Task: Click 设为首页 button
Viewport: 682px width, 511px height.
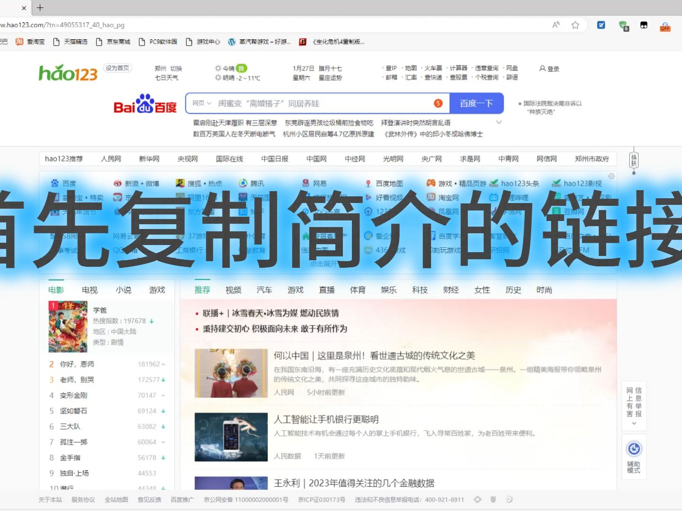Action: pyautogui.click(x=117, y=68)
